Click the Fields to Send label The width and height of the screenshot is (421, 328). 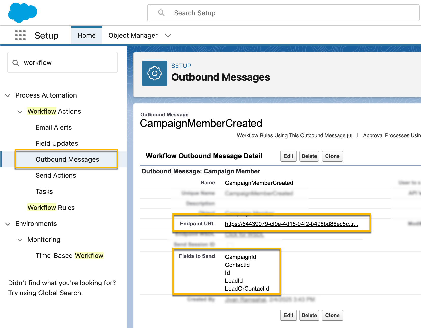(x=197, y=256)
